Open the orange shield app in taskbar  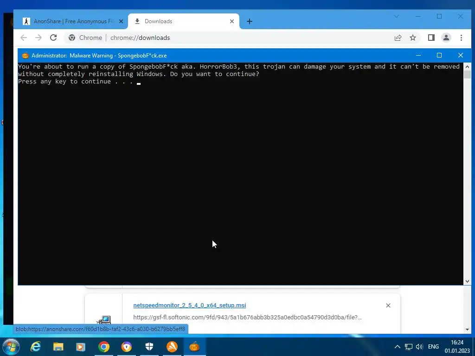[x=126, y=347]
